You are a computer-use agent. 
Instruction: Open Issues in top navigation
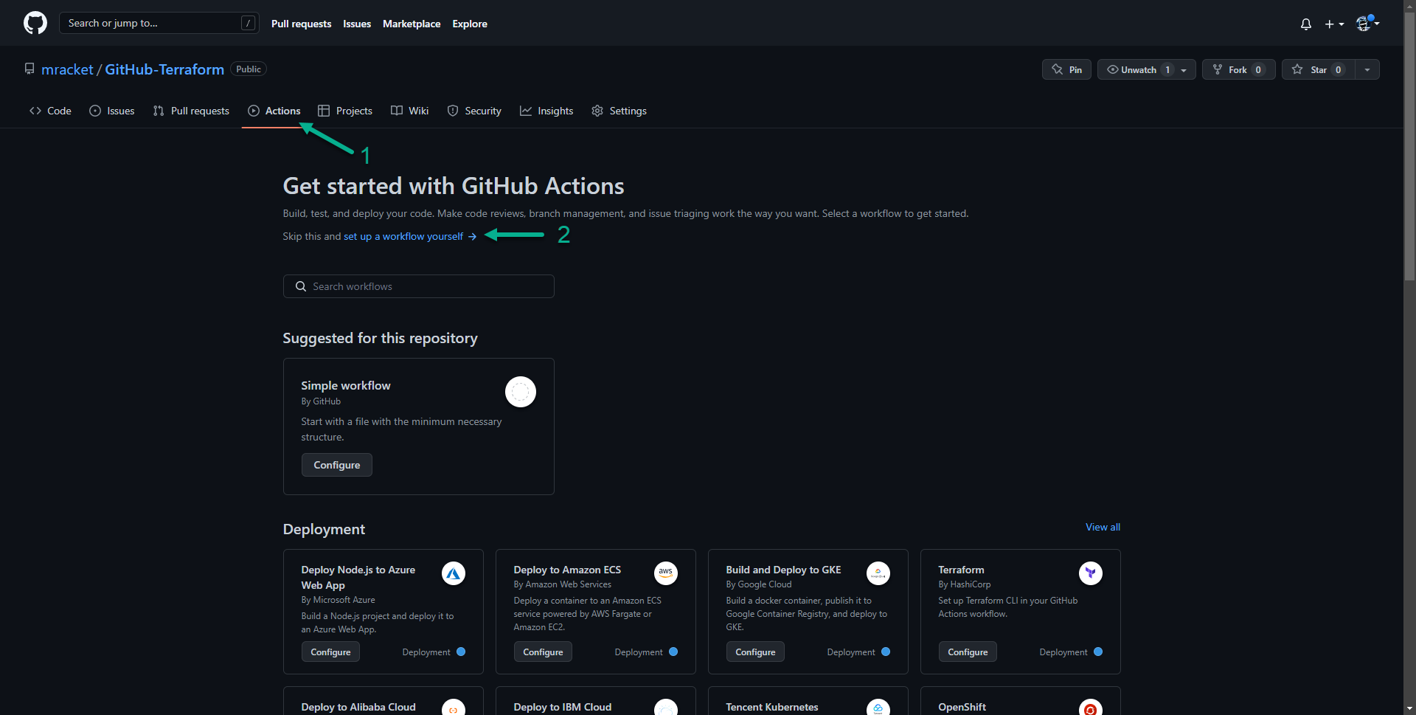tap(357, 24)
